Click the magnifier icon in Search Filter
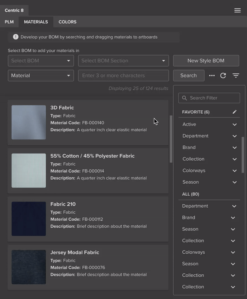This screenshot has width=247, height=299. click(184, 98)
